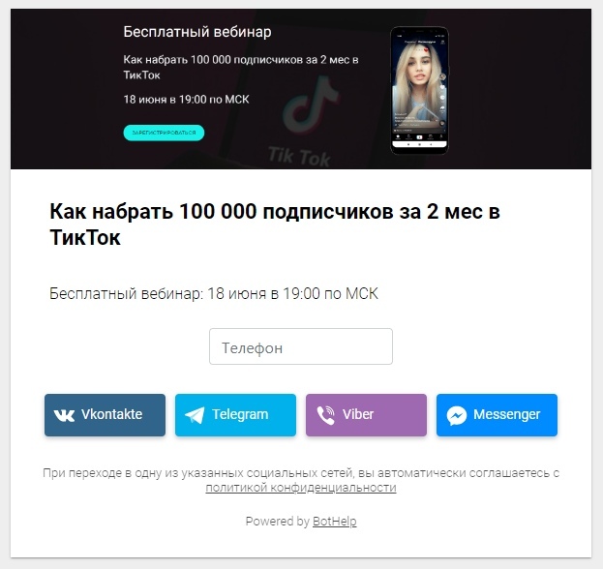This screenshot has width=603, height=569.
Task: Click the banner date text 18 июня в 19:00
Action: pos(186,100)
